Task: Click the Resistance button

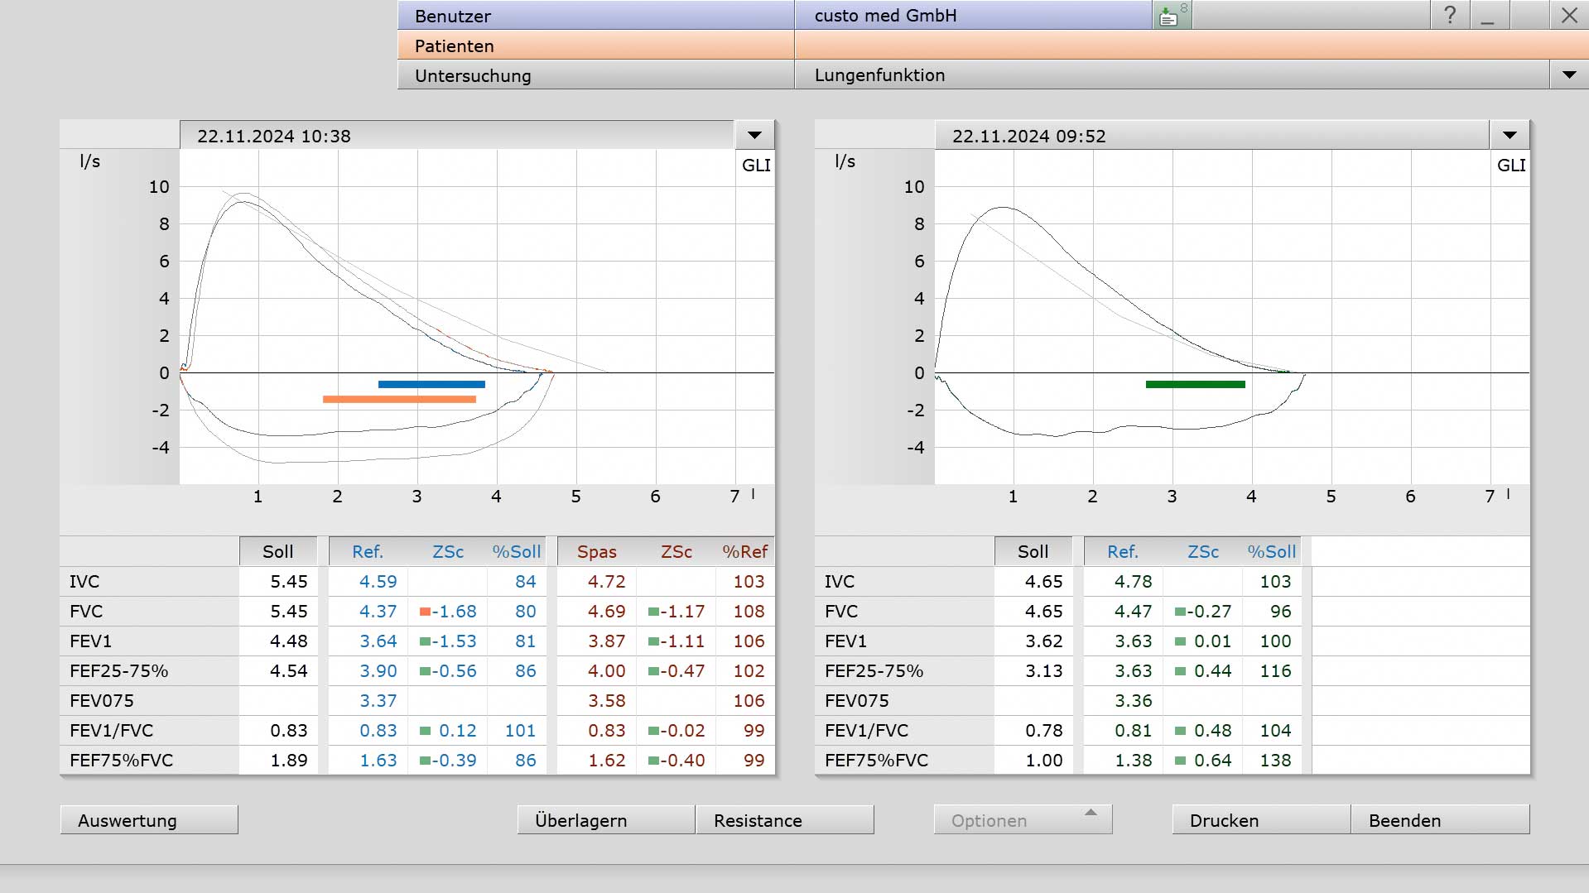Action: 785,819
